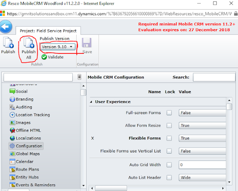Open the Branding section icon
Viewport: 238px width, 191px height.
12,99
